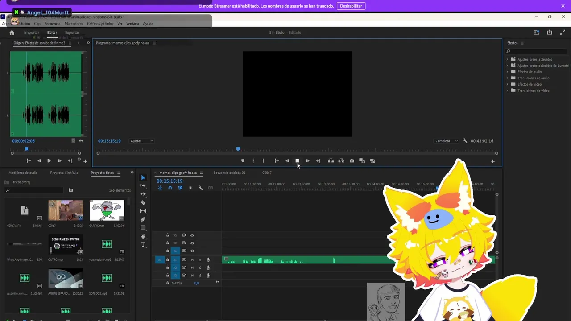This screenshot has width=571, height=321.
Task: Select the Track Select Forward tool
Action: pos(143,185)
